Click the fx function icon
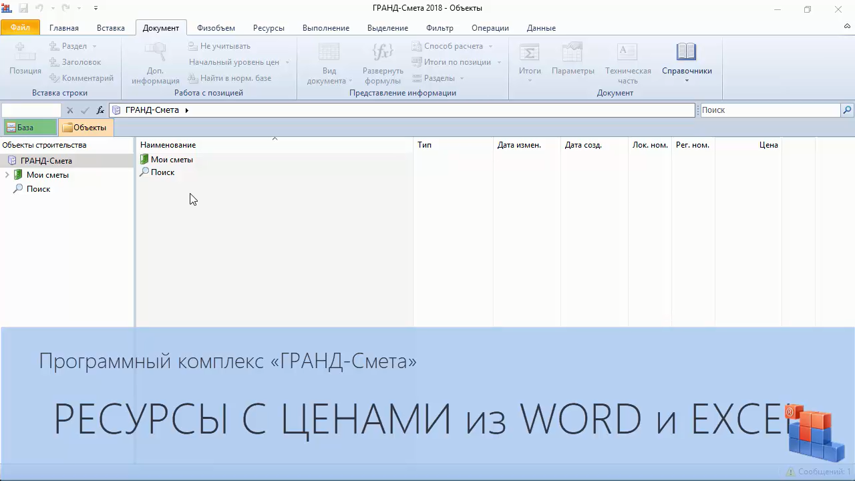 100,110
